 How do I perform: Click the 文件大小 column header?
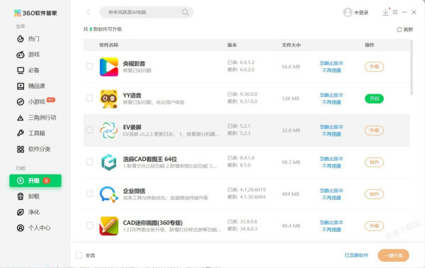pyautogui.click(x=291, y=45)
